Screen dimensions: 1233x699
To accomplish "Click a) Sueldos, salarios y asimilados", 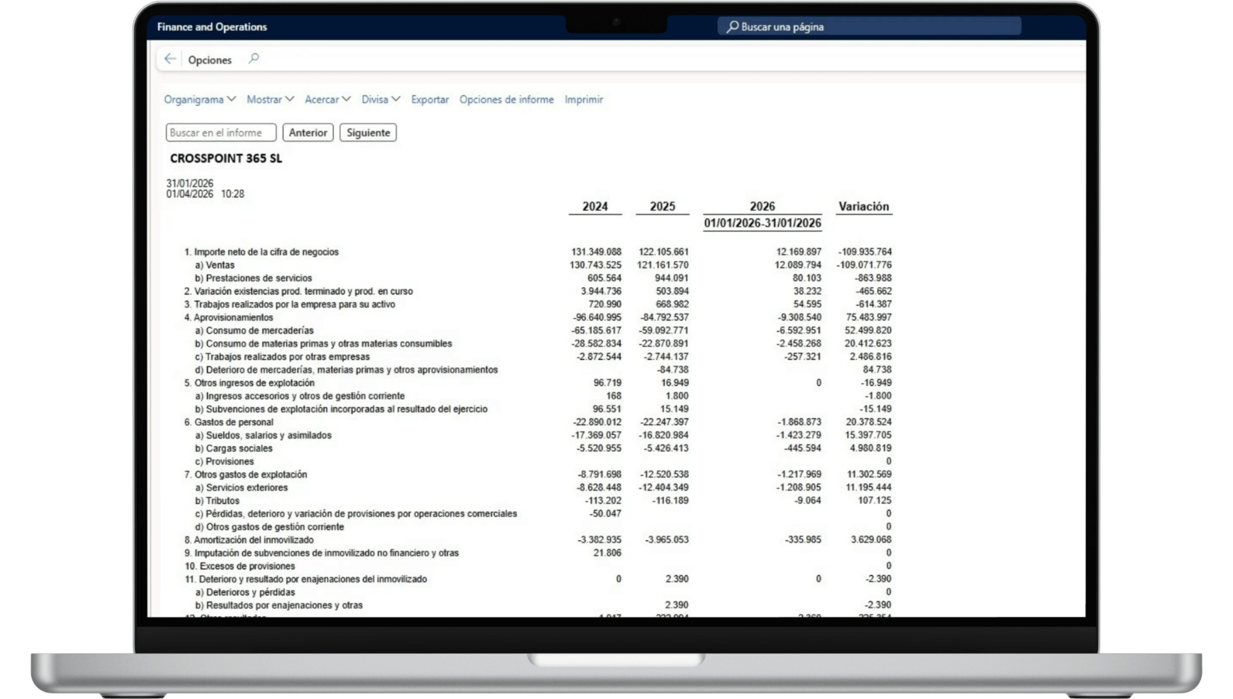I will point(263,436).
